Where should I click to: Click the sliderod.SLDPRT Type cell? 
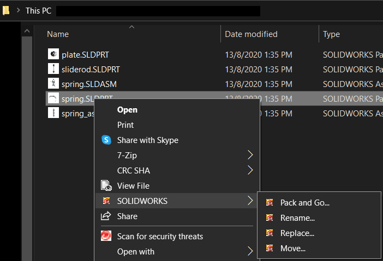(352, 70)
